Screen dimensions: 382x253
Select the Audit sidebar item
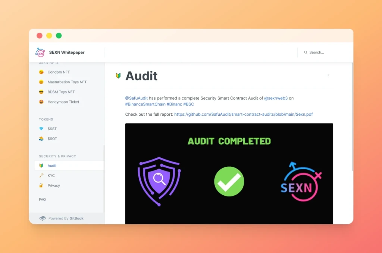point(69,166)
